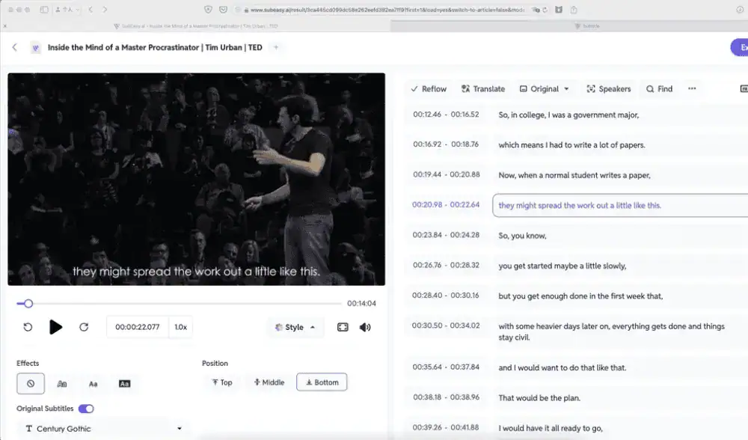
Task: Choose the boxed background subtitle effect
Action: [x=124, y=383]
